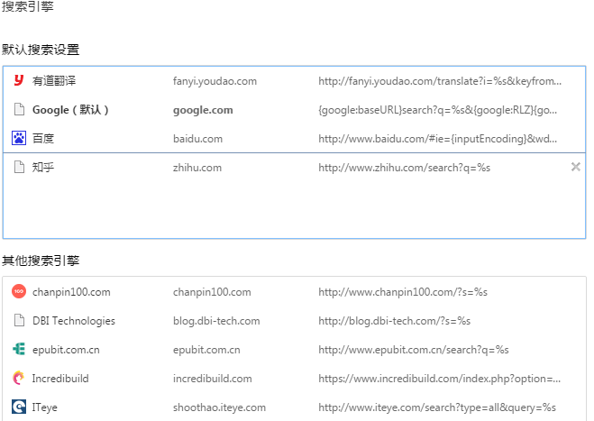Click the incredibuild.com/index.php URL
594x421 pixels.
click(440, 379)
